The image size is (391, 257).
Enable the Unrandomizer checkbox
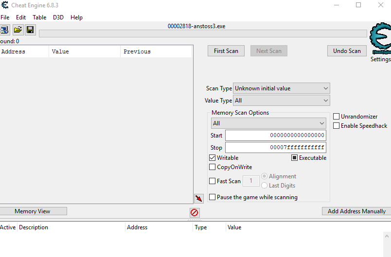click(337, 117)
